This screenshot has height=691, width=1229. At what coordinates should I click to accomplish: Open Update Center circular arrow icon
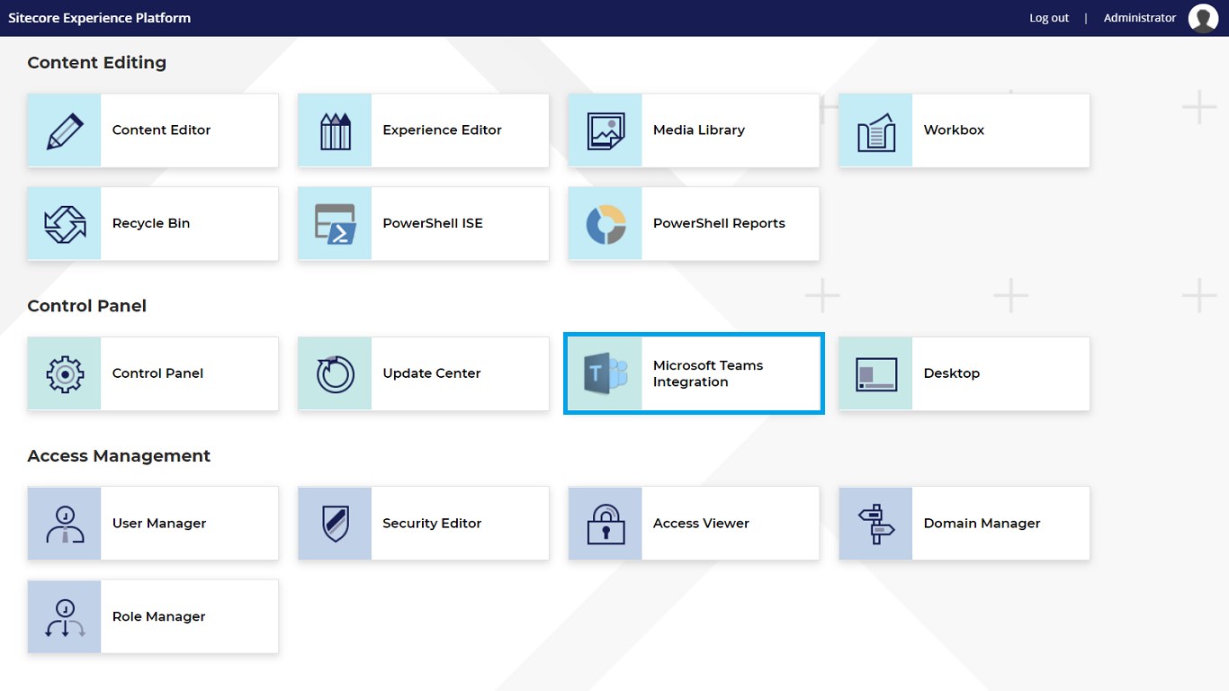click(335, 374)
